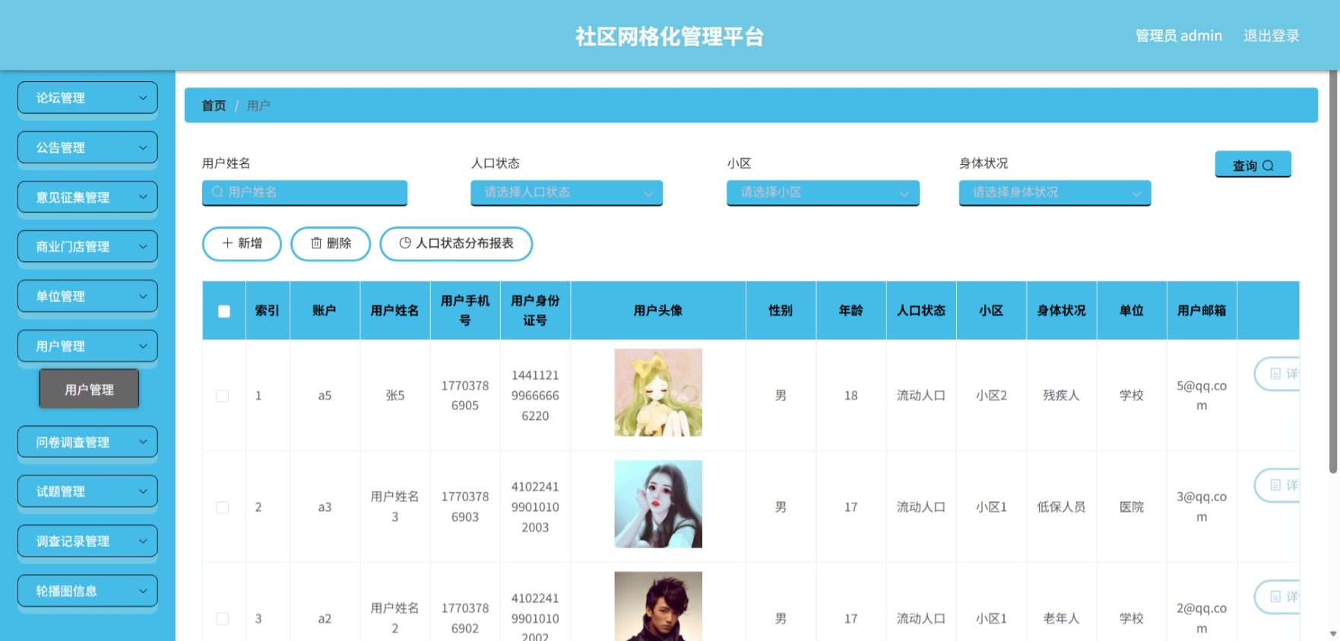Click the 删除 button
1340x641 pixels.
coord(331,244)
